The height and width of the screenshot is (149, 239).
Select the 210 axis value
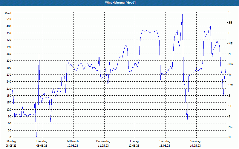pyautogui.click(x=9, y=89)
